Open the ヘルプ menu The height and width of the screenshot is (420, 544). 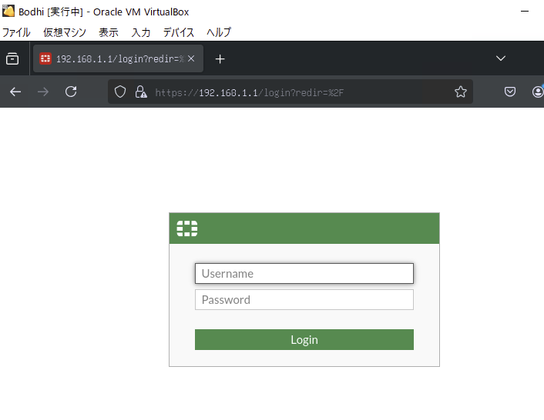[x=219, y=32]
